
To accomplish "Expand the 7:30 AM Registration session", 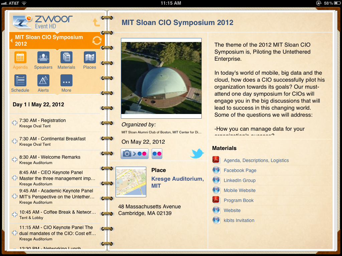I will (15, 123).
